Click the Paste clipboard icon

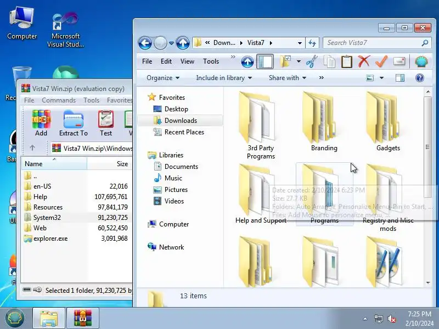click(347, 61)
